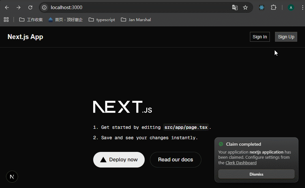Follow the Clerk Dashboard link
The image size is (305, 188).
[241, 163]
